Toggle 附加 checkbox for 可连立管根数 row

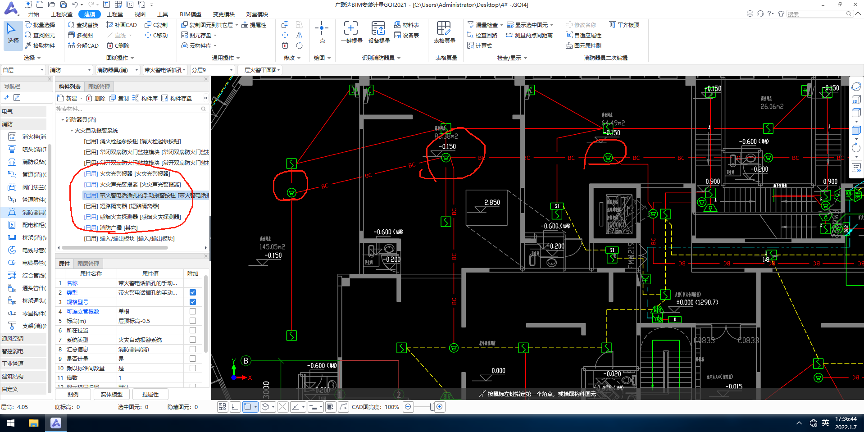pyautogui.click(x=193, y=311)
